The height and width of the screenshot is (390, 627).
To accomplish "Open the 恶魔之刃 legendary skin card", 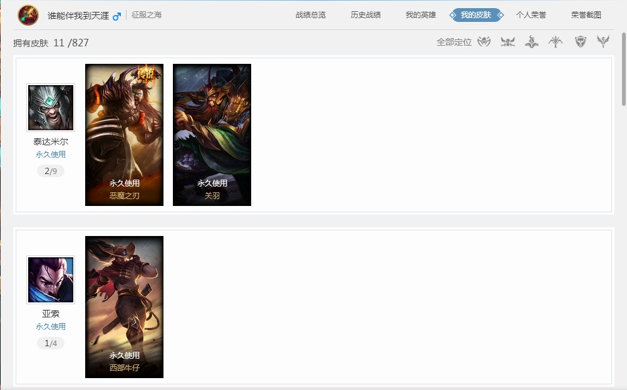I will 124,135.
